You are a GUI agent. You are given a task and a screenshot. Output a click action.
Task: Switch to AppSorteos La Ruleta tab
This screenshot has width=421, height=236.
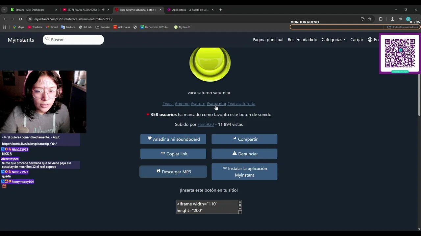pos(190,10)
